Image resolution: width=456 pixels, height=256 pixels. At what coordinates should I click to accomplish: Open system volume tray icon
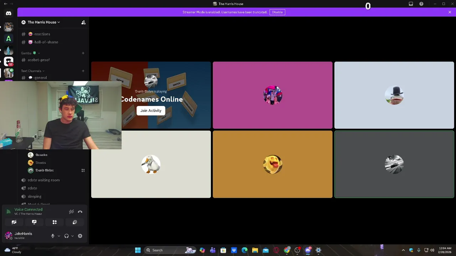432,250
